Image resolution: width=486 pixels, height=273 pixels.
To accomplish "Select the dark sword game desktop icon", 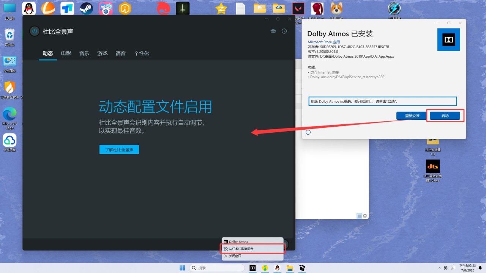I will click(183, 9).
